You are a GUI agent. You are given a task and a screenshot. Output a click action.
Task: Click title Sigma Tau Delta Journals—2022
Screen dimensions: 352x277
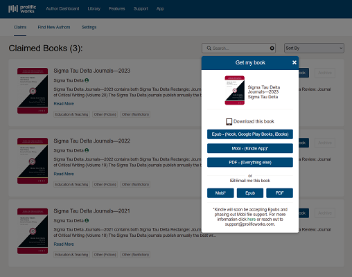coord(92,141)
